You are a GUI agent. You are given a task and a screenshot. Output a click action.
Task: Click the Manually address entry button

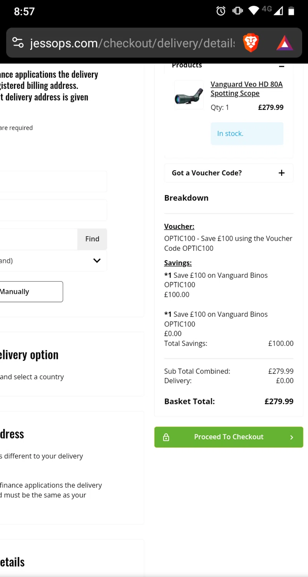(x=31, y=292)
